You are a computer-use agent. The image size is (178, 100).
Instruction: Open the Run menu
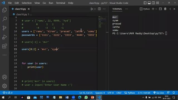pyautogui.click(x=51, y=3)
